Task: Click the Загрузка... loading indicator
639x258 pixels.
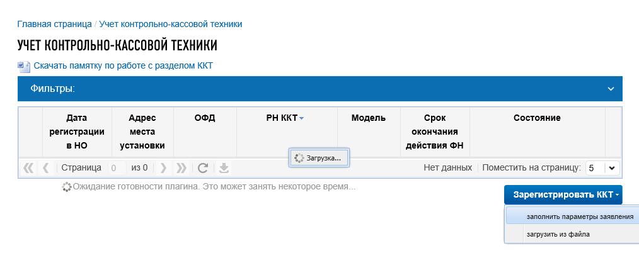Action: pyautogui.click(x=319, y=158)
